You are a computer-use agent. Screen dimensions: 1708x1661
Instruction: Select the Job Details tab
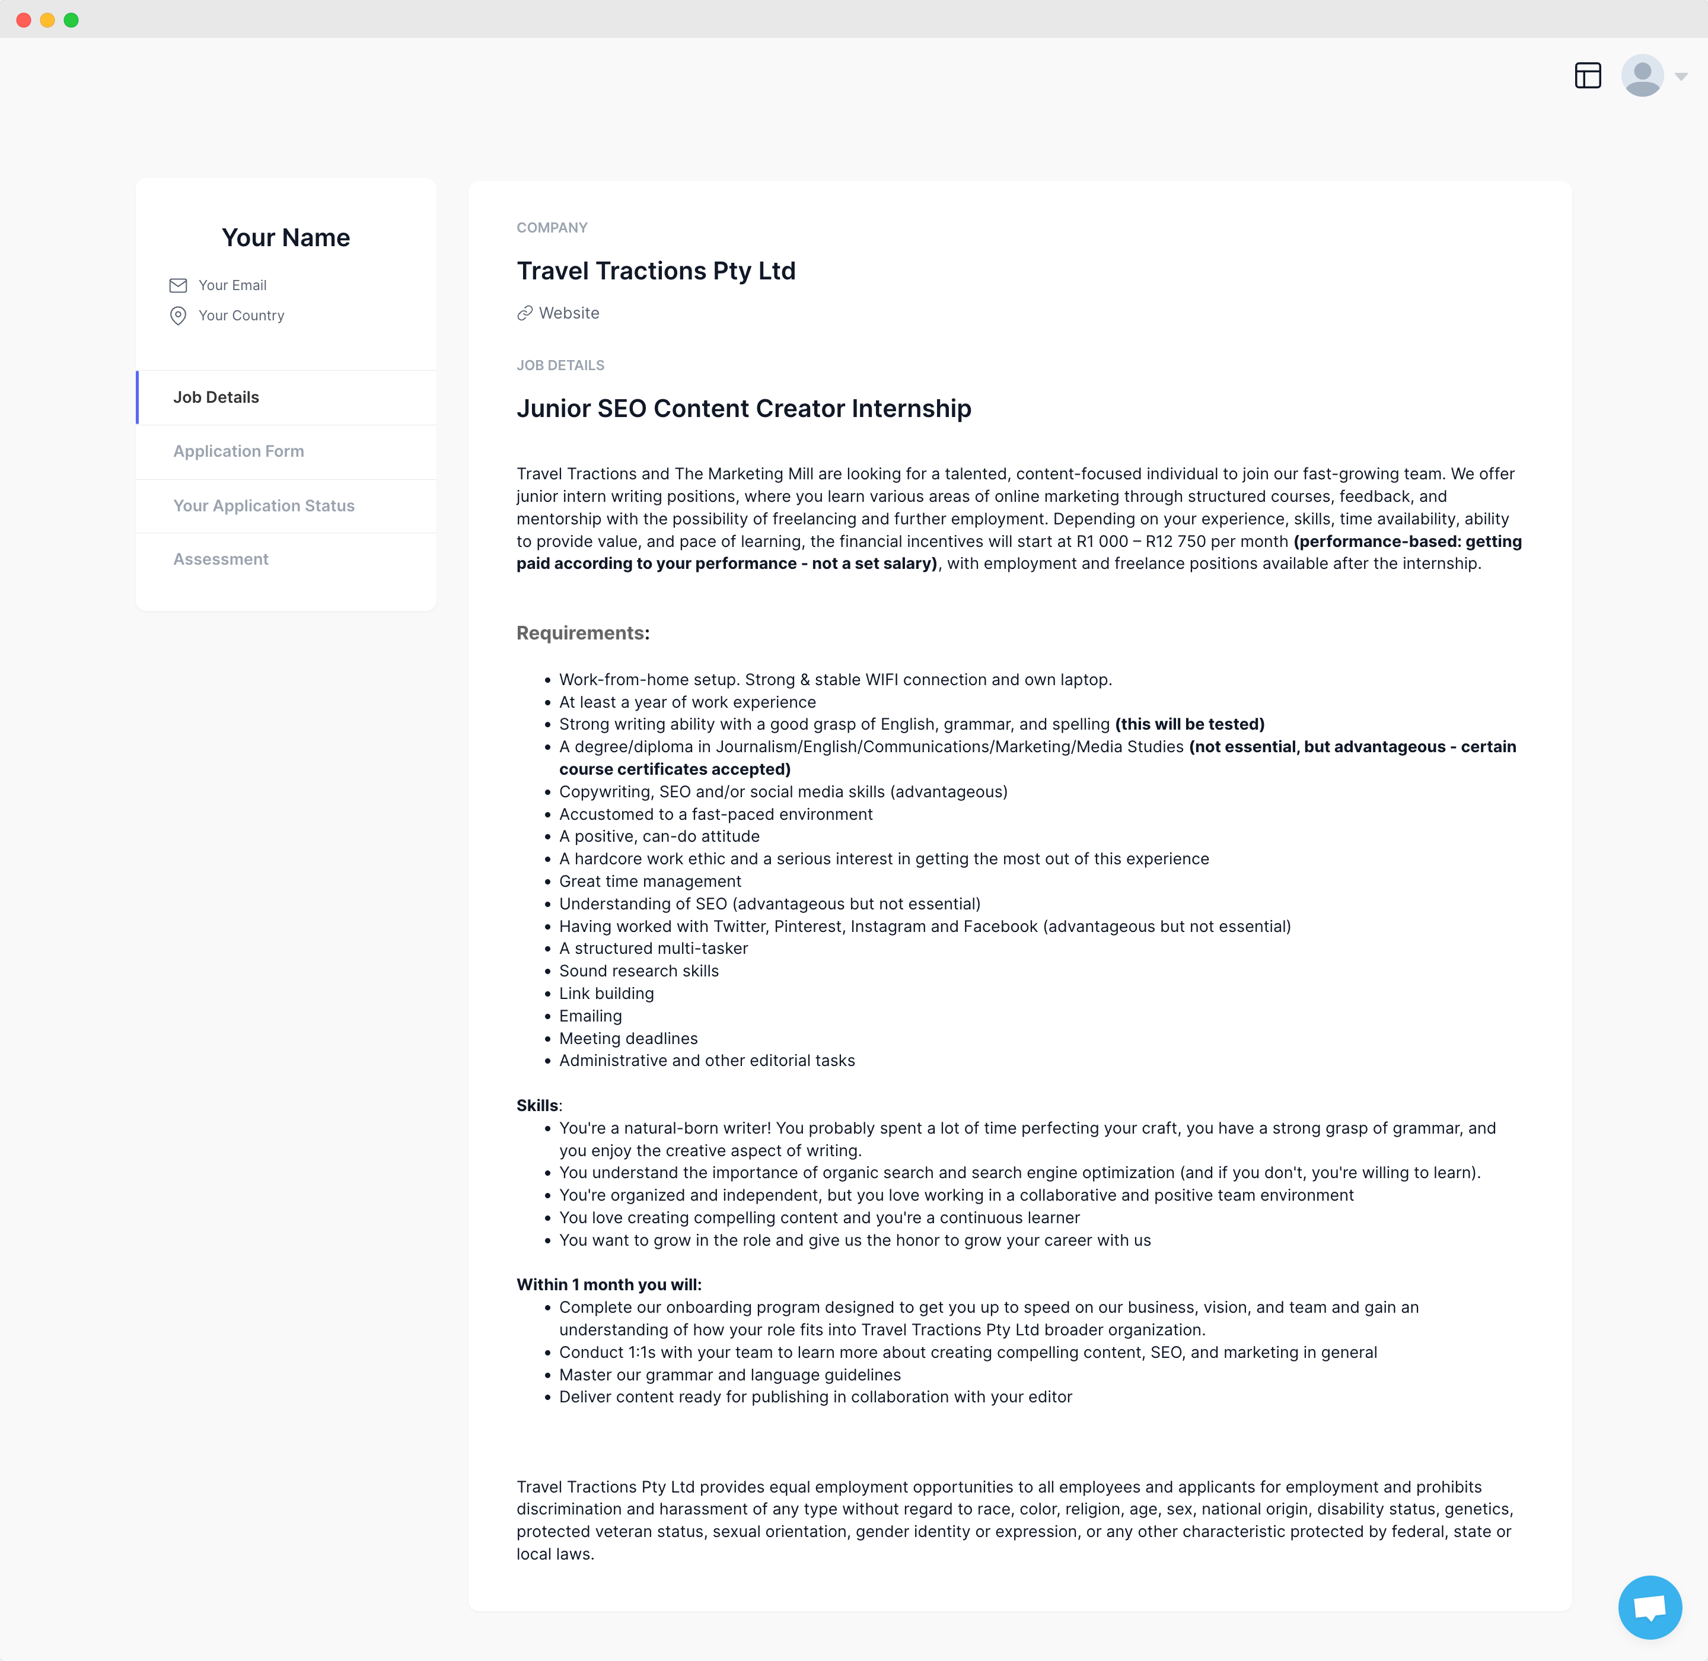click(x=286, y=397)
